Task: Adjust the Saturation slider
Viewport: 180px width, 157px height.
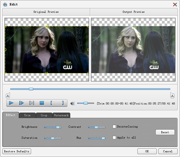Action: click(x=53, y=138)
